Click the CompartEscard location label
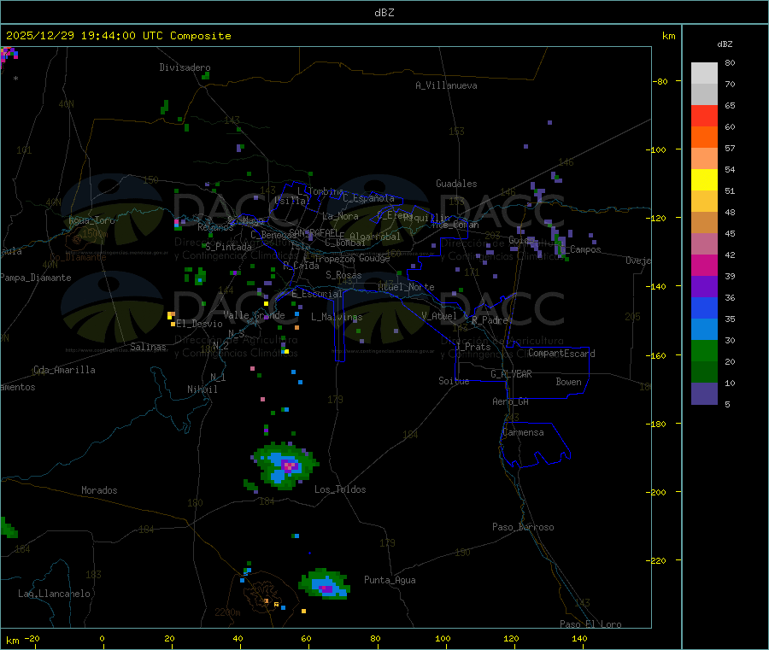Screen dimensions: 769x650 click(x=561, y=354)
